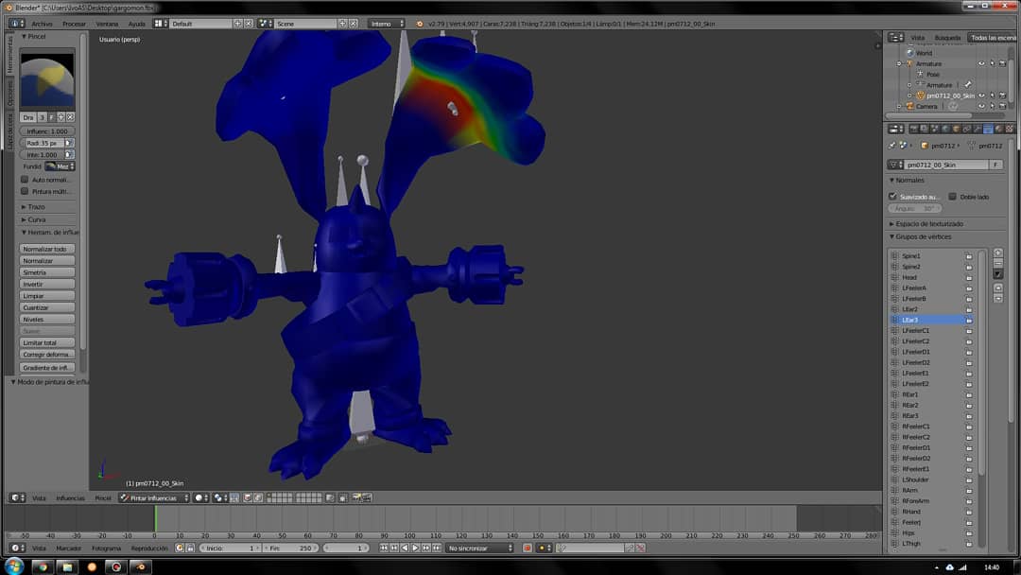Click the Normalizar todo button

(47, 249)
